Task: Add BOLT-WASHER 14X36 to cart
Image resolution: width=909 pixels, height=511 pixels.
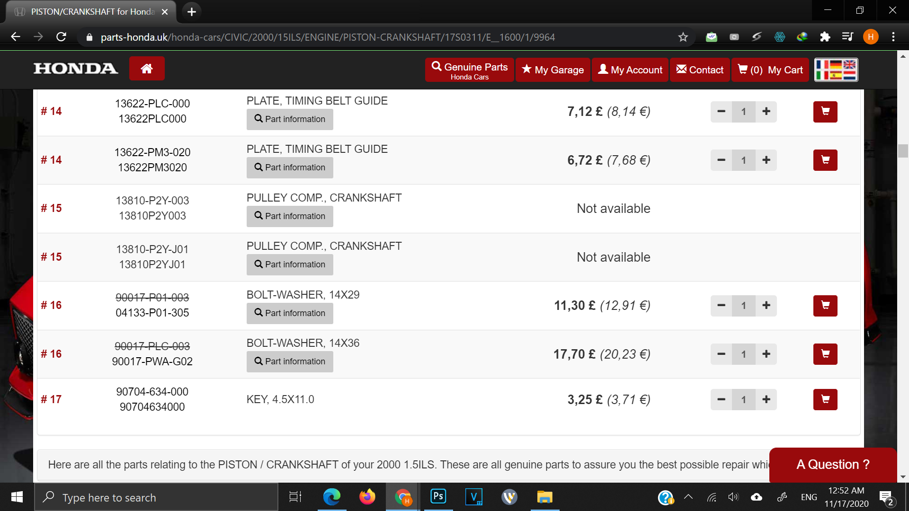Action: pyautogui.click(x=825, y=354)
